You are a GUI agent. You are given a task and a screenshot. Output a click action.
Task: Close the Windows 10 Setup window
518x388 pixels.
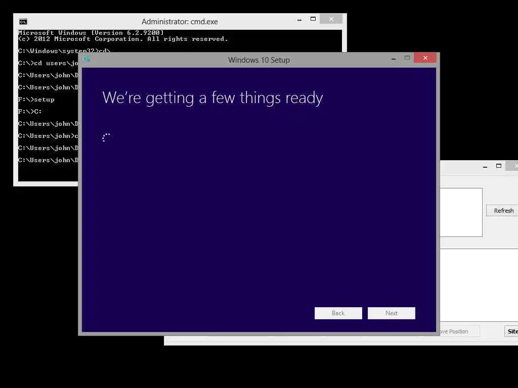(425, 58)
